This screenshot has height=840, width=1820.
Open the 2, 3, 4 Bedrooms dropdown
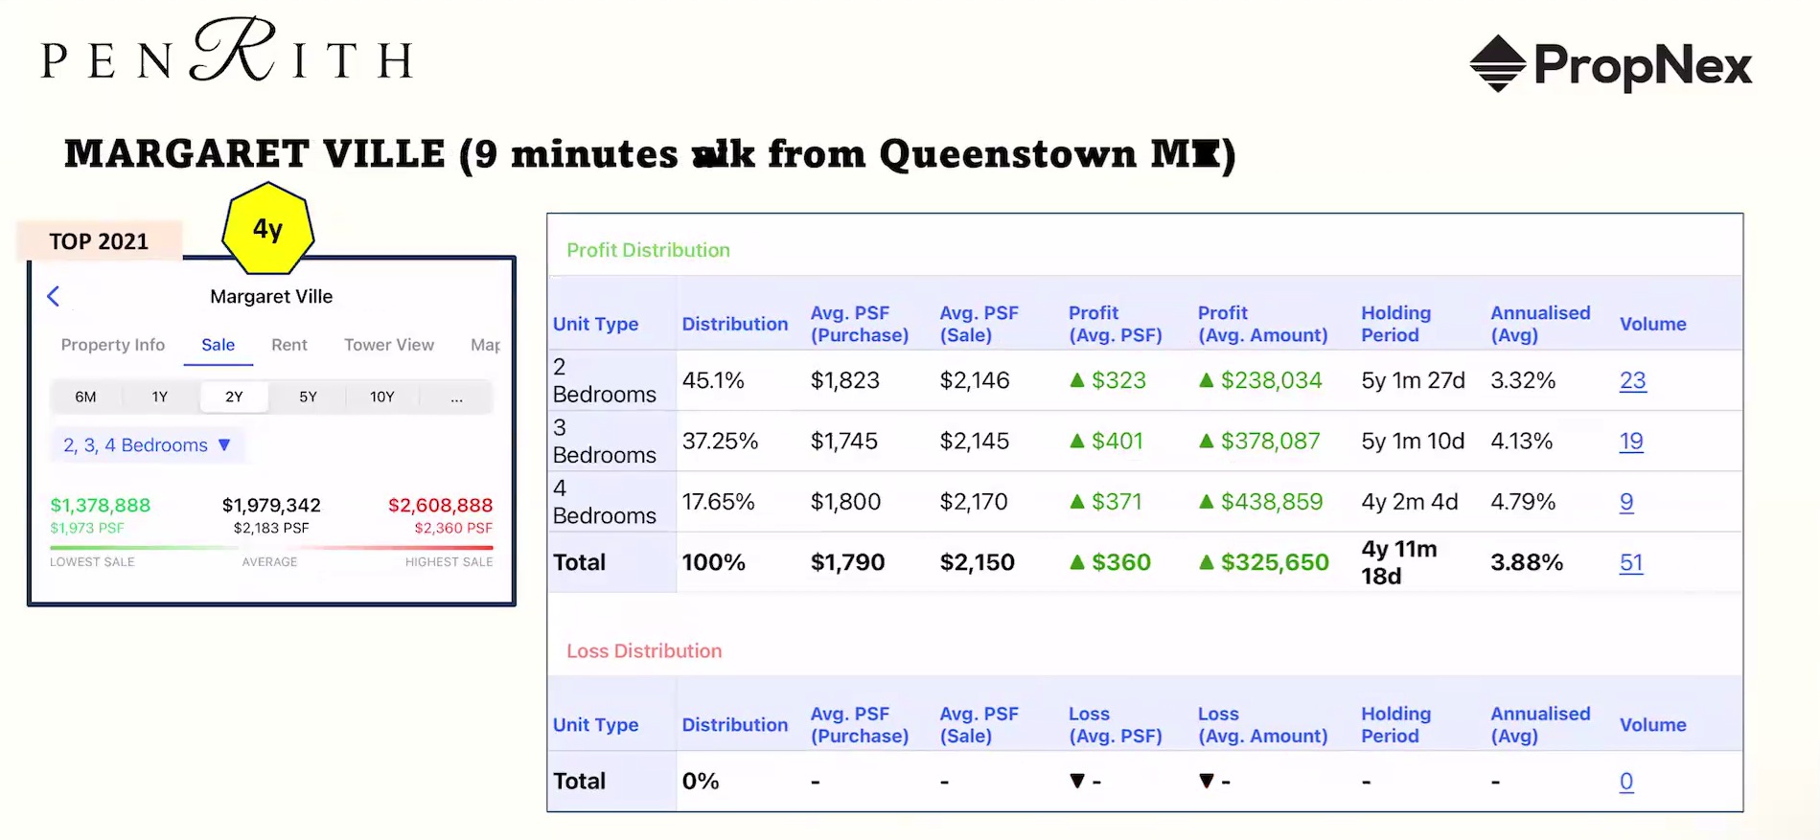pos(147,445)
